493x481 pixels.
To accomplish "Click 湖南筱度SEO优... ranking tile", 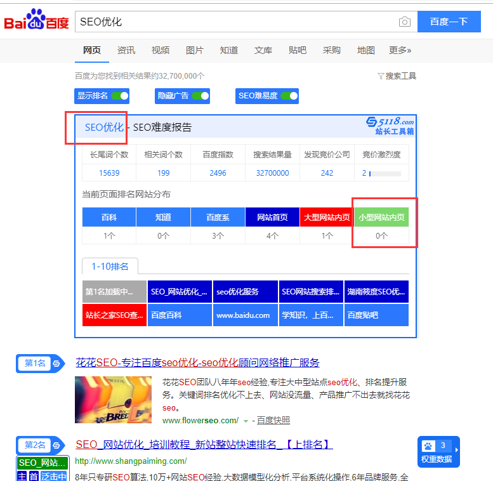I will [x=377, y=292].
